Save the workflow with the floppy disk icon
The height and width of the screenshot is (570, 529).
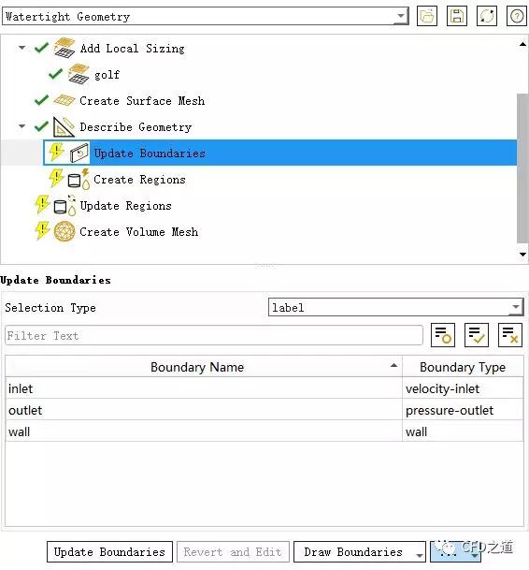tap(457, 16)
